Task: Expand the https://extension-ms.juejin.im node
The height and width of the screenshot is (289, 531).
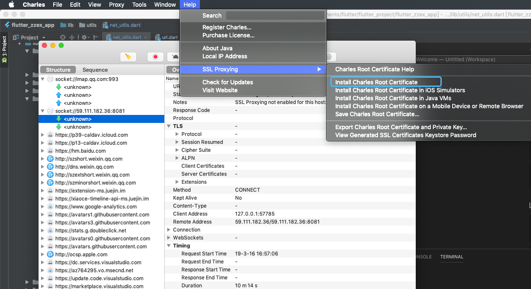Action: point(43,191)
